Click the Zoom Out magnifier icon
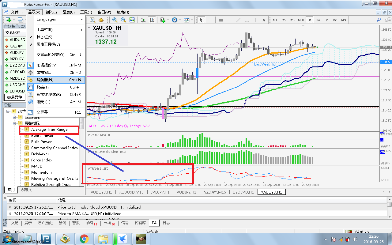The height and width of the screenshot is (245, 392). [x=123, y=20]
